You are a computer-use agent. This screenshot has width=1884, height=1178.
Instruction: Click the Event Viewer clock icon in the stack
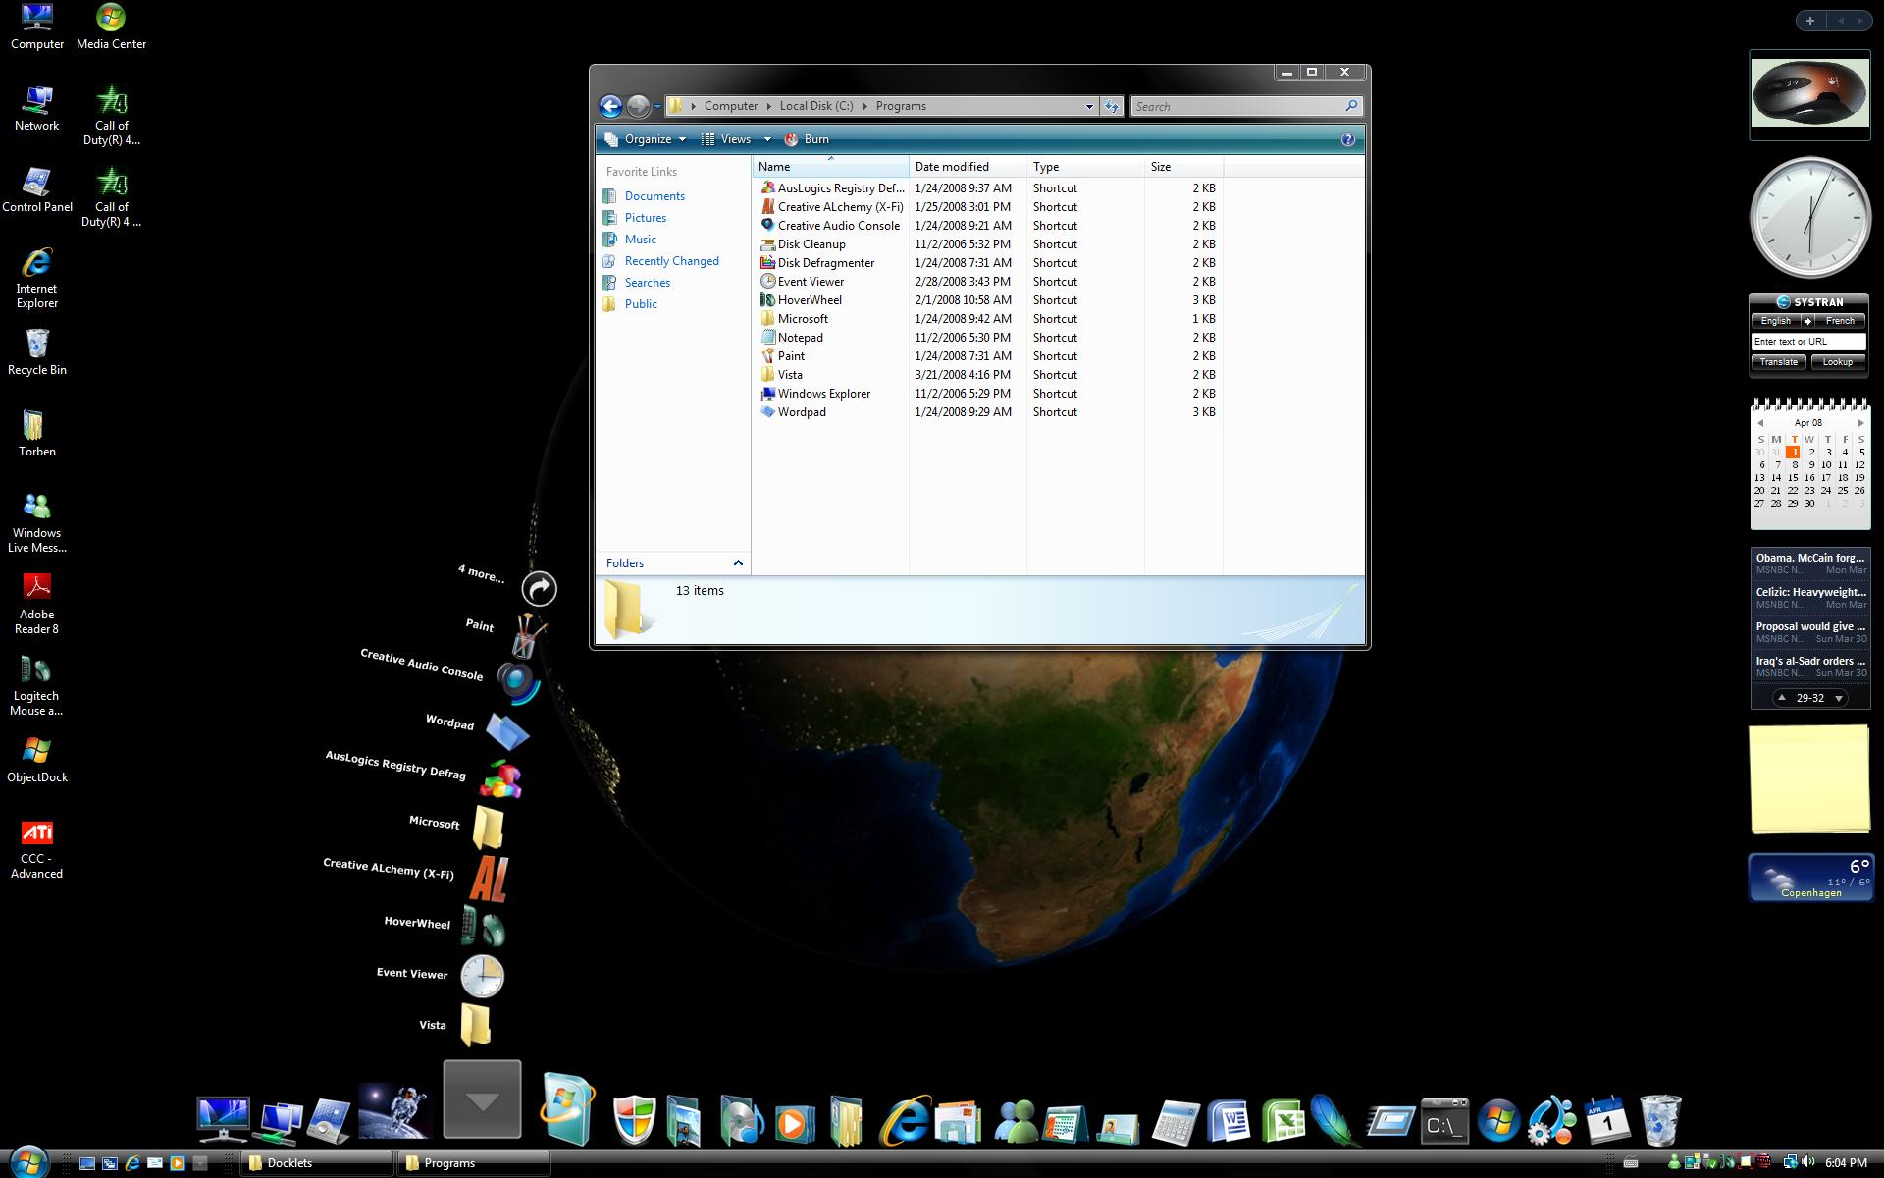pos(483,976)
